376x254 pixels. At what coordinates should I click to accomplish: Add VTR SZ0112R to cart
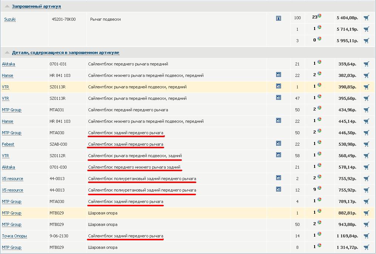pos(366,156)
